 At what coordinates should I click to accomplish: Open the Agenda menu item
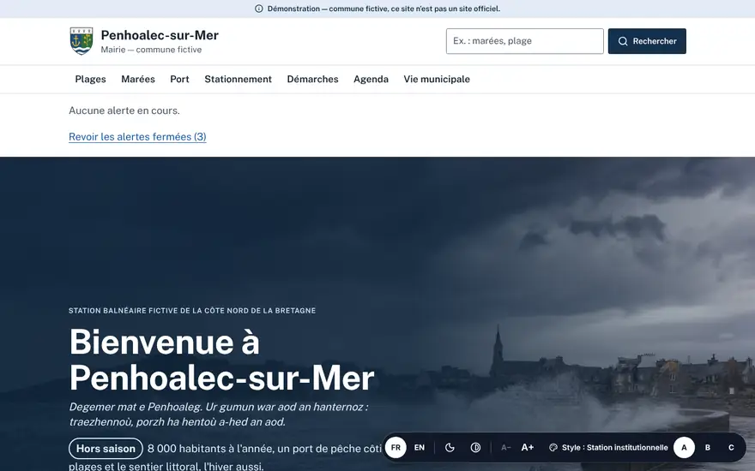click(371, 80)
